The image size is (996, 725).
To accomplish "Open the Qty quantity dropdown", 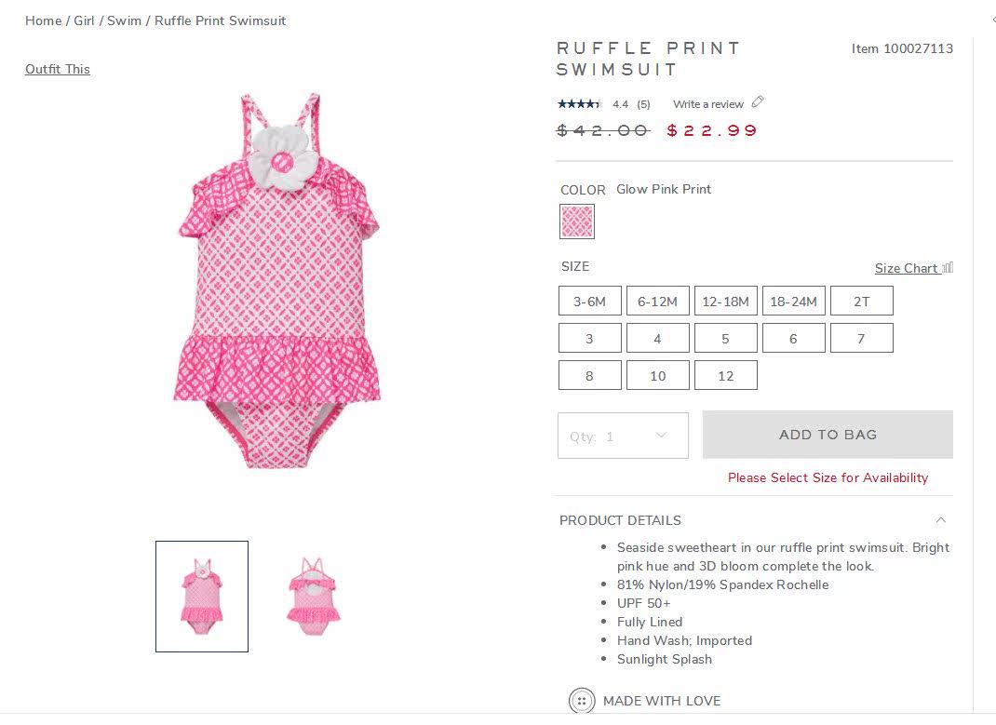I will (x=623, y=436).
